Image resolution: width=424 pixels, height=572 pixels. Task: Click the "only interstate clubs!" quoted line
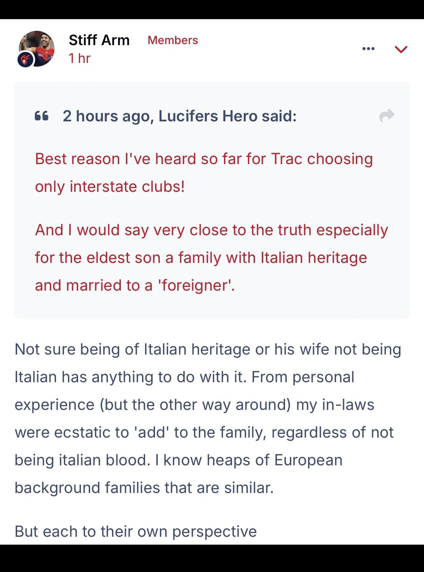tap(110, 187)
